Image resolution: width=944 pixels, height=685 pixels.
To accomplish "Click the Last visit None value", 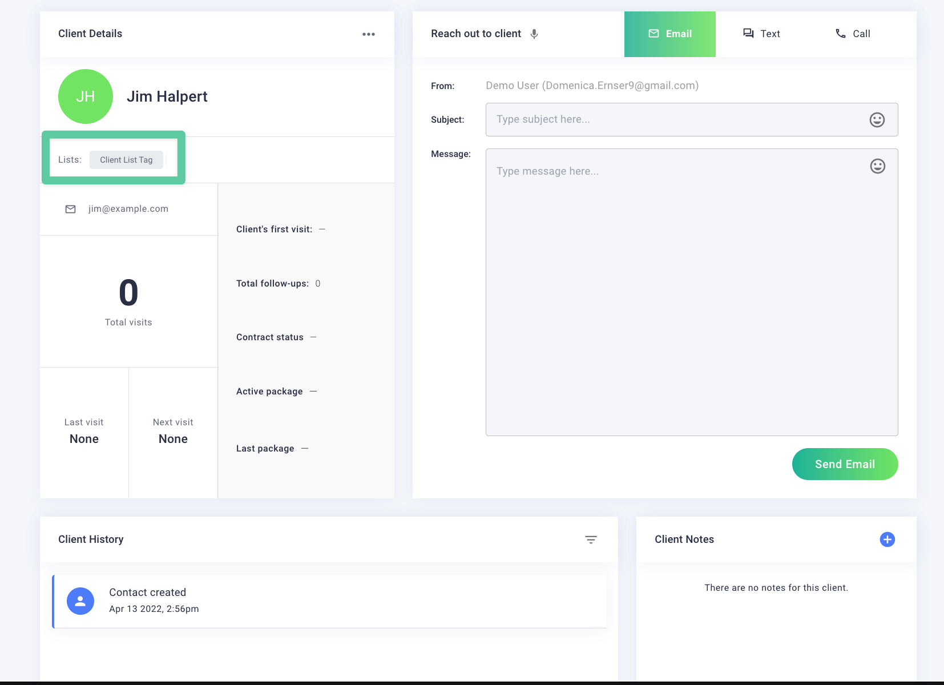I will pyautogui.click(x=84, y=439).
